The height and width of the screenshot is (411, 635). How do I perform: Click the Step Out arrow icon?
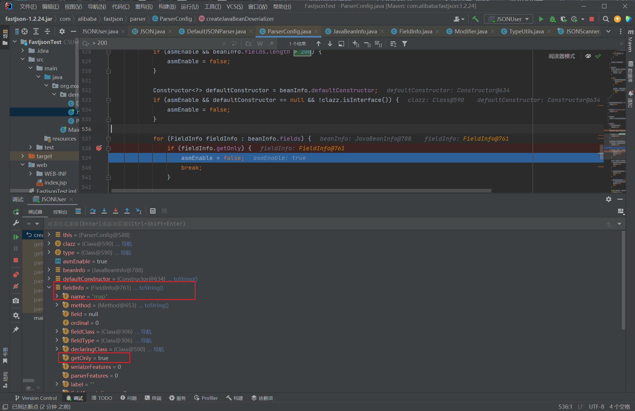pyautogui.click(x=127, y=211)
